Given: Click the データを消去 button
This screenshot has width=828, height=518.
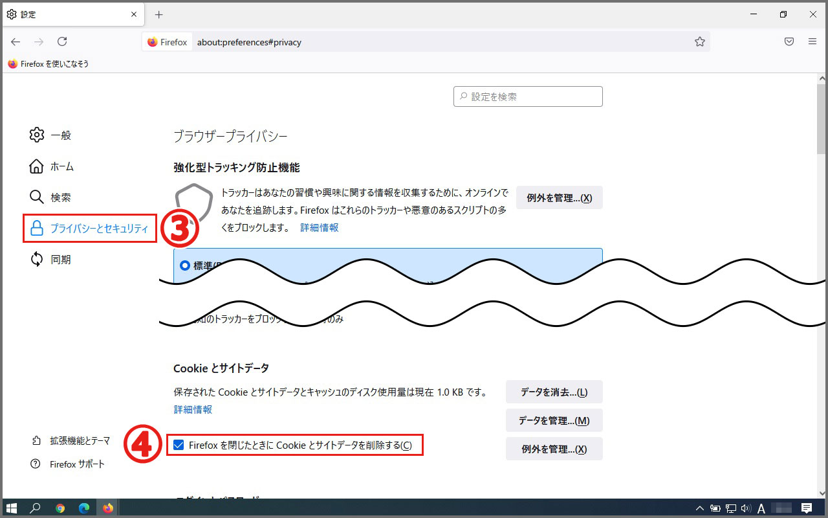Looking at the screenshot, I should [554, 392].
